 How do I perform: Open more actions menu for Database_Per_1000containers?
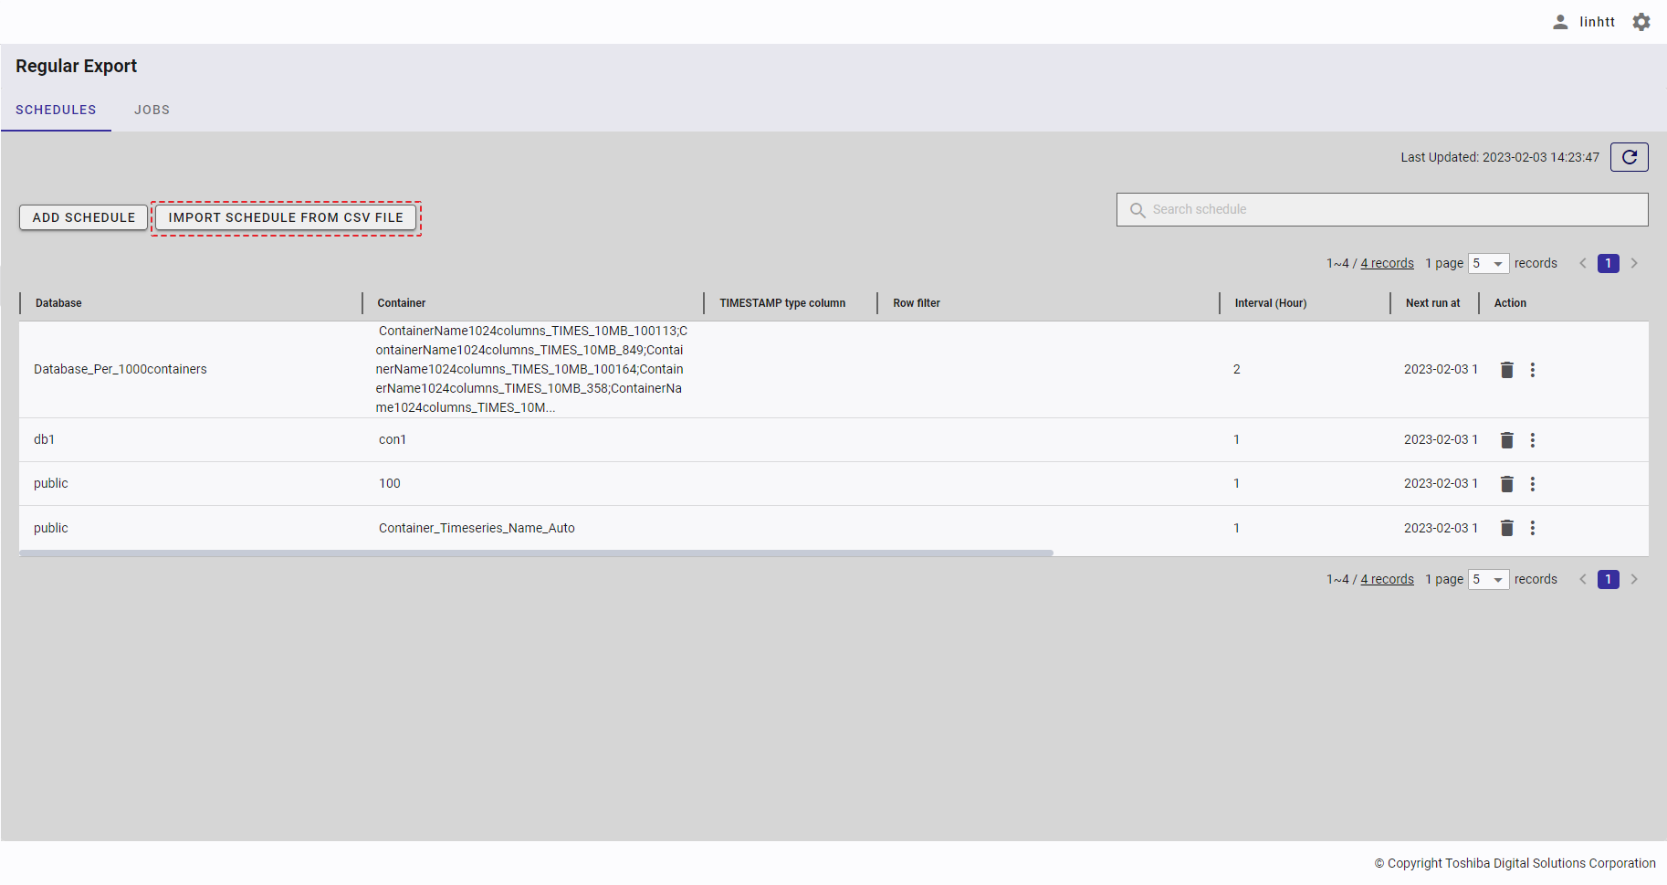1533,370
